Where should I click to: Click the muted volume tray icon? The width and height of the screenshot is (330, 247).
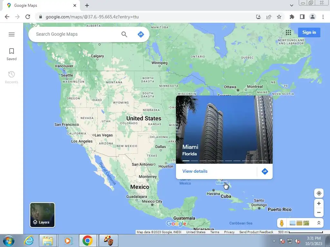[x=297, y=241]
